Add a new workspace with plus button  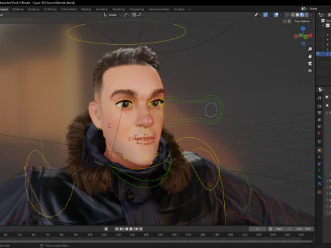coord(189,10)
